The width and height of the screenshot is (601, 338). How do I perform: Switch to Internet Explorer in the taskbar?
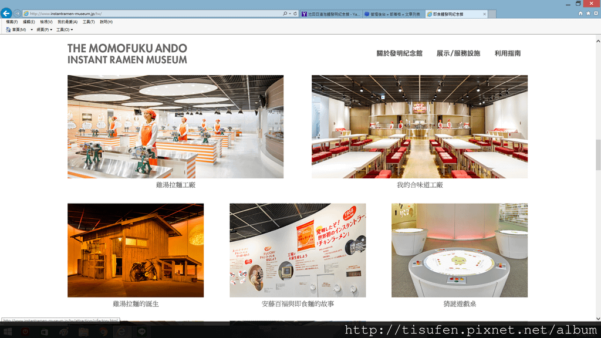click(x=122, y=332)
